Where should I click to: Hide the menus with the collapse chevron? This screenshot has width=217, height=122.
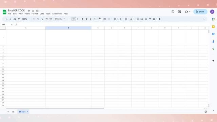pyautogui.click(x=204, y=19)
